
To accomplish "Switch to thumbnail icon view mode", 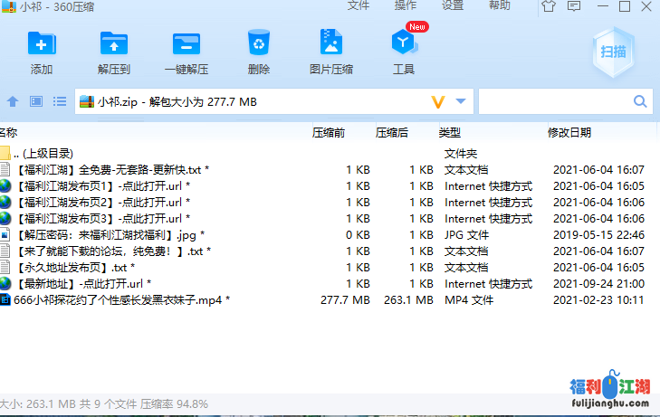I will 36,101.
